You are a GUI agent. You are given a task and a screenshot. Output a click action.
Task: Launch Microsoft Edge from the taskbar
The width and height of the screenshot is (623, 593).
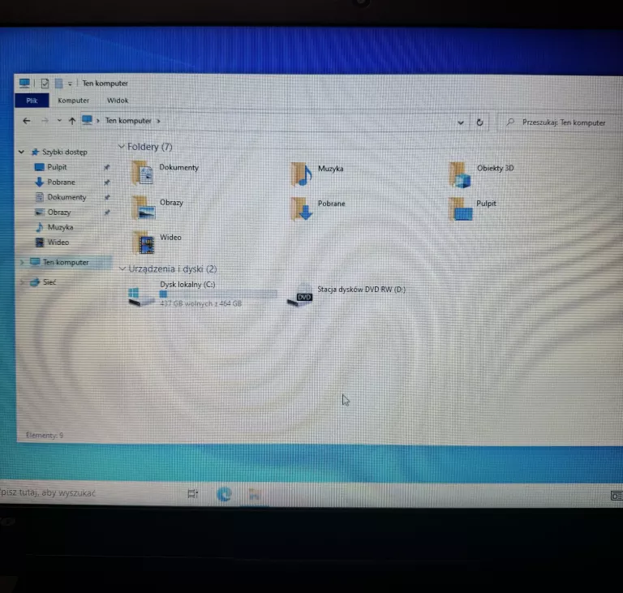click(x=224, y=493)
